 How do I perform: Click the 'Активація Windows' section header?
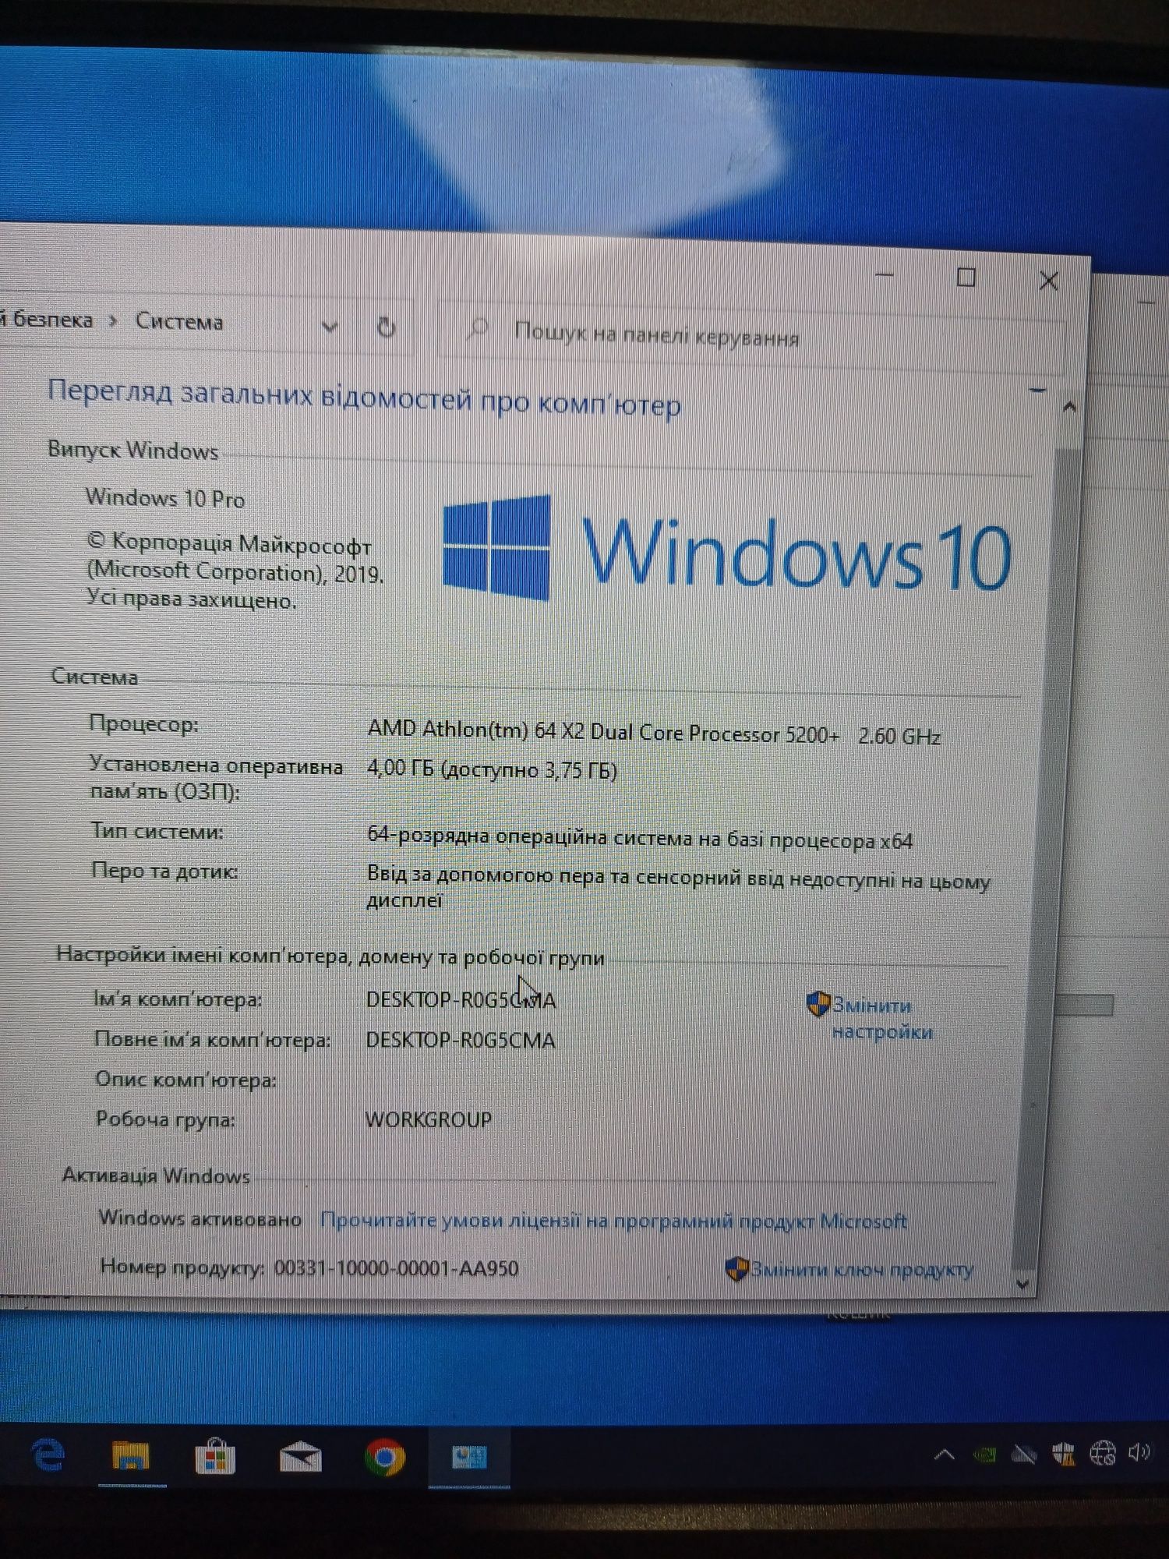[x=156, y=1175]
